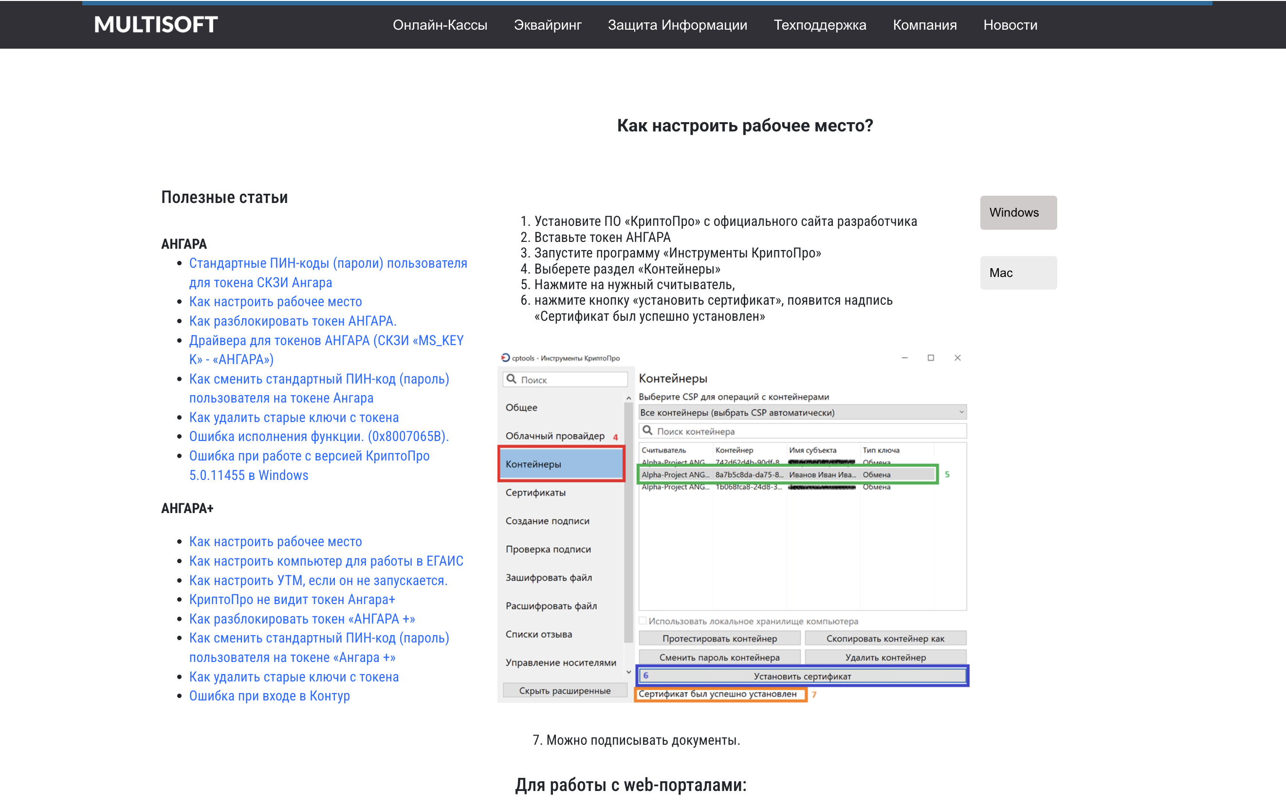Viewport: 1286px width, 809px height.
Task: Click text Можно подписывать документы.
Action: pyautogui.click(x=643, y=740)
